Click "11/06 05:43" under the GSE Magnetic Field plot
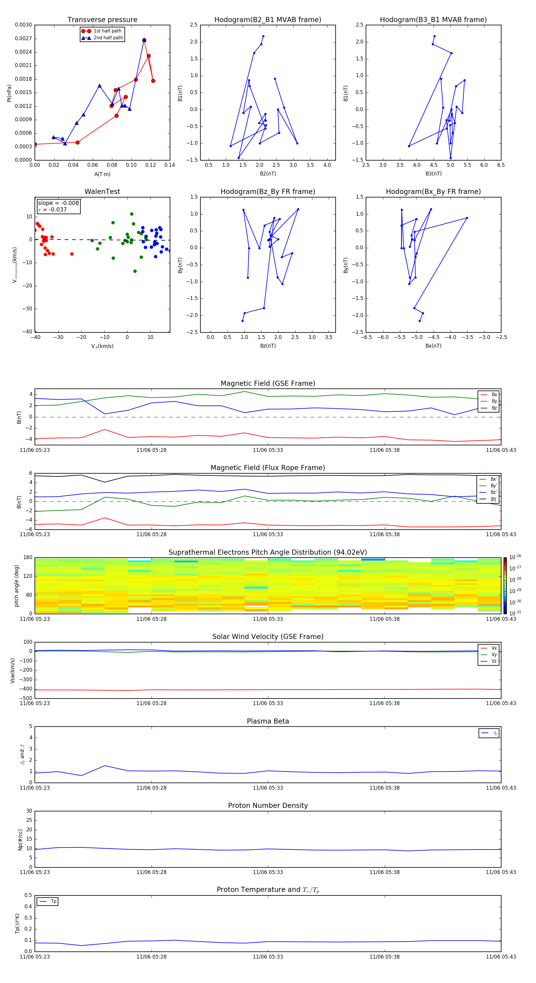This screenshot has width=536, height=983. pyautogui.click(x=501, y=450)
